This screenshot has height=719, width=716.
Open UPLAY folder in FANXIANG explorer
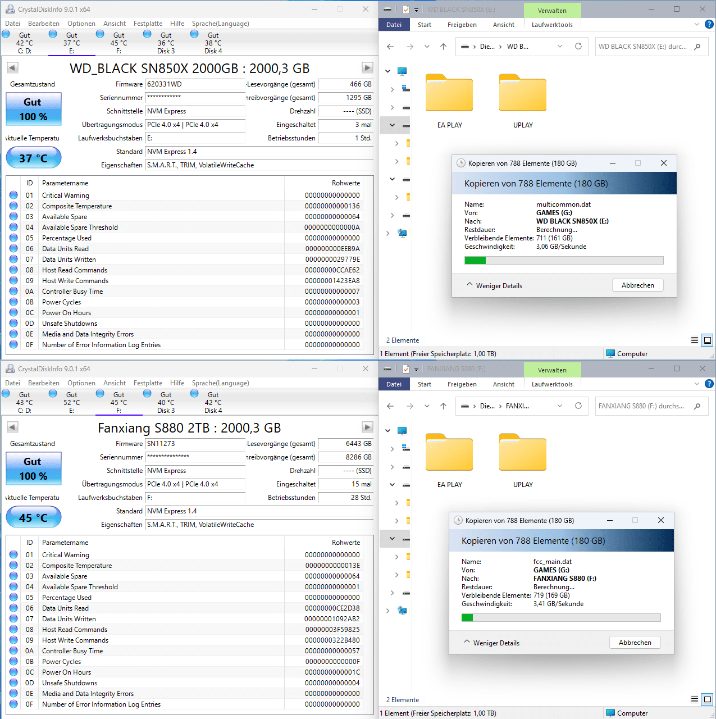(523, 461)
